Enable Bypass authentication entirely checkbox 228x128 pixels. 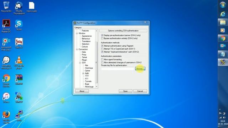[x=102, y=38]
